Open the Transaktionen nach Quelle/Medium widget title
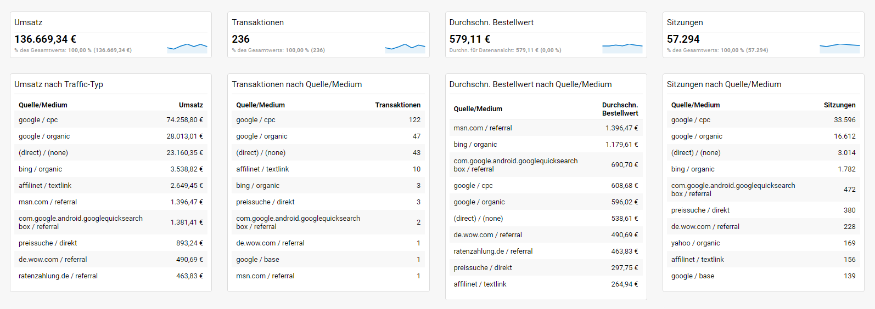875x309 pixels. point(297,84)
